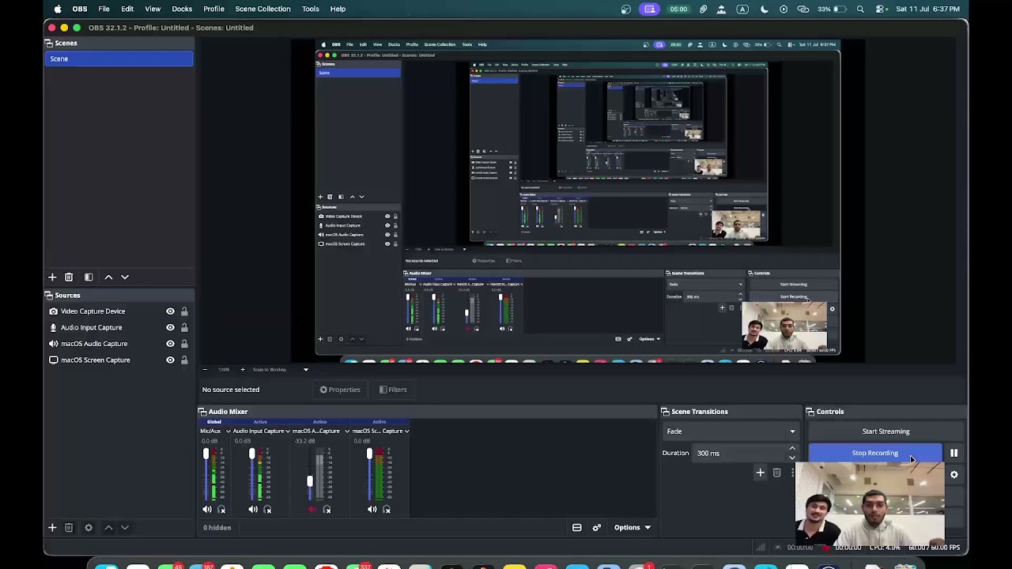Mute the Audio Input Capture speaker icon
1012x569 pixels.
coord(253,510)
